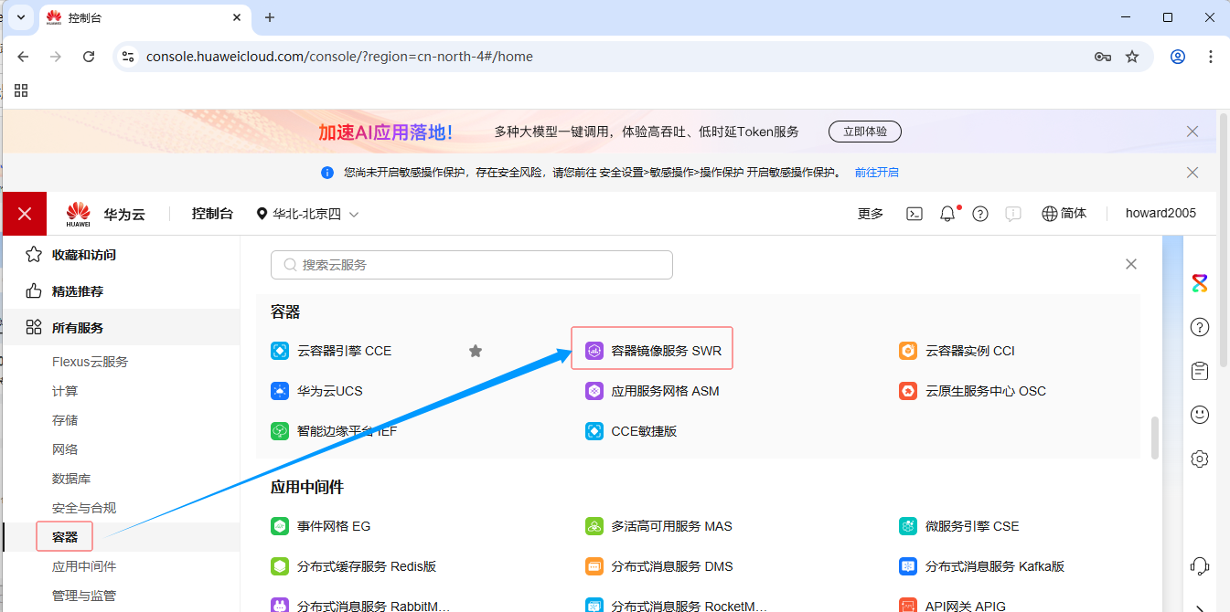This screenshot has height=612, width=1230.
Task: Click the 分布式缓存服务 Redis版 icon
Action: tap(280, 566)
